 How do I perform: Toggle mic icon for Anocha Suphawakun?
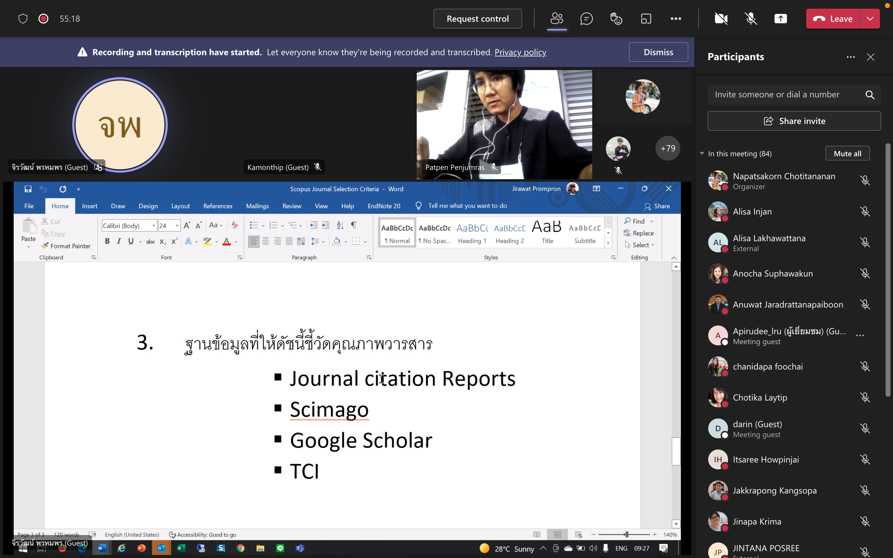[865, 273]
